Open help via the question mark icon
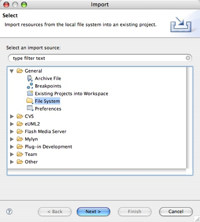The width and height of the screenshot is (200, 222). click(9, 211)
